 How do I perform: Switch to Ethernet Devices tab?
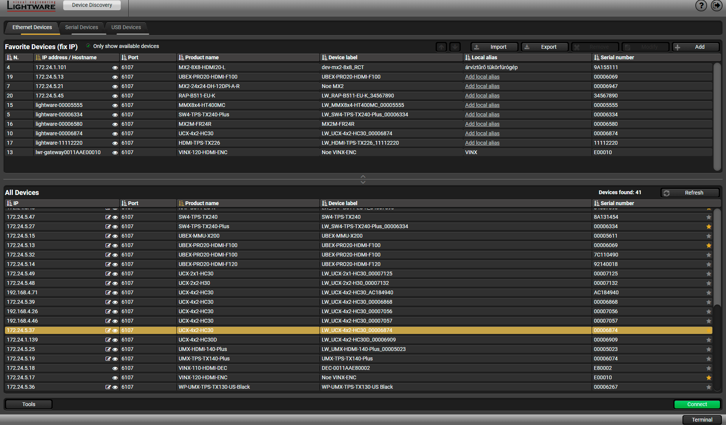click(32, 27)
